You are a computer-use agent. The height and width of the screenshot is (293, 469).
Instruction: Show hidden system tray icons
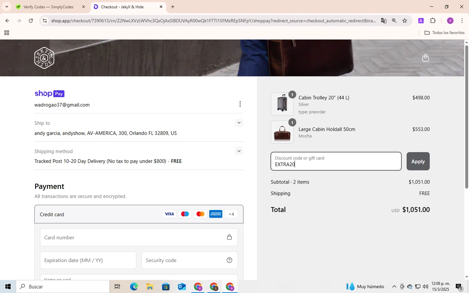(x=394, y=286)
